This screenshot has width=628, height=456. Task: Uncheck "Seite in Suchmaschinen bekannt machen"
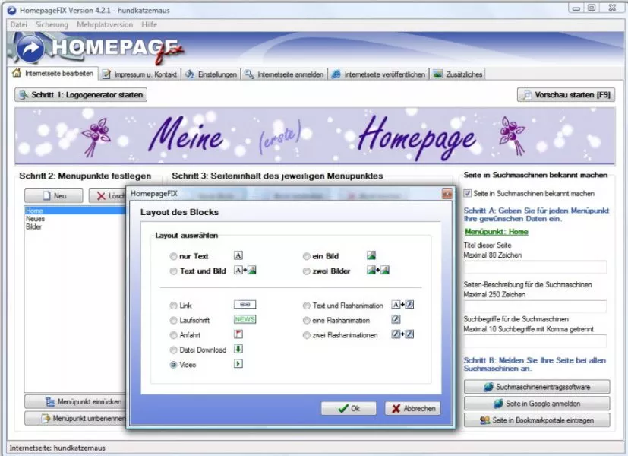[468, 194]
